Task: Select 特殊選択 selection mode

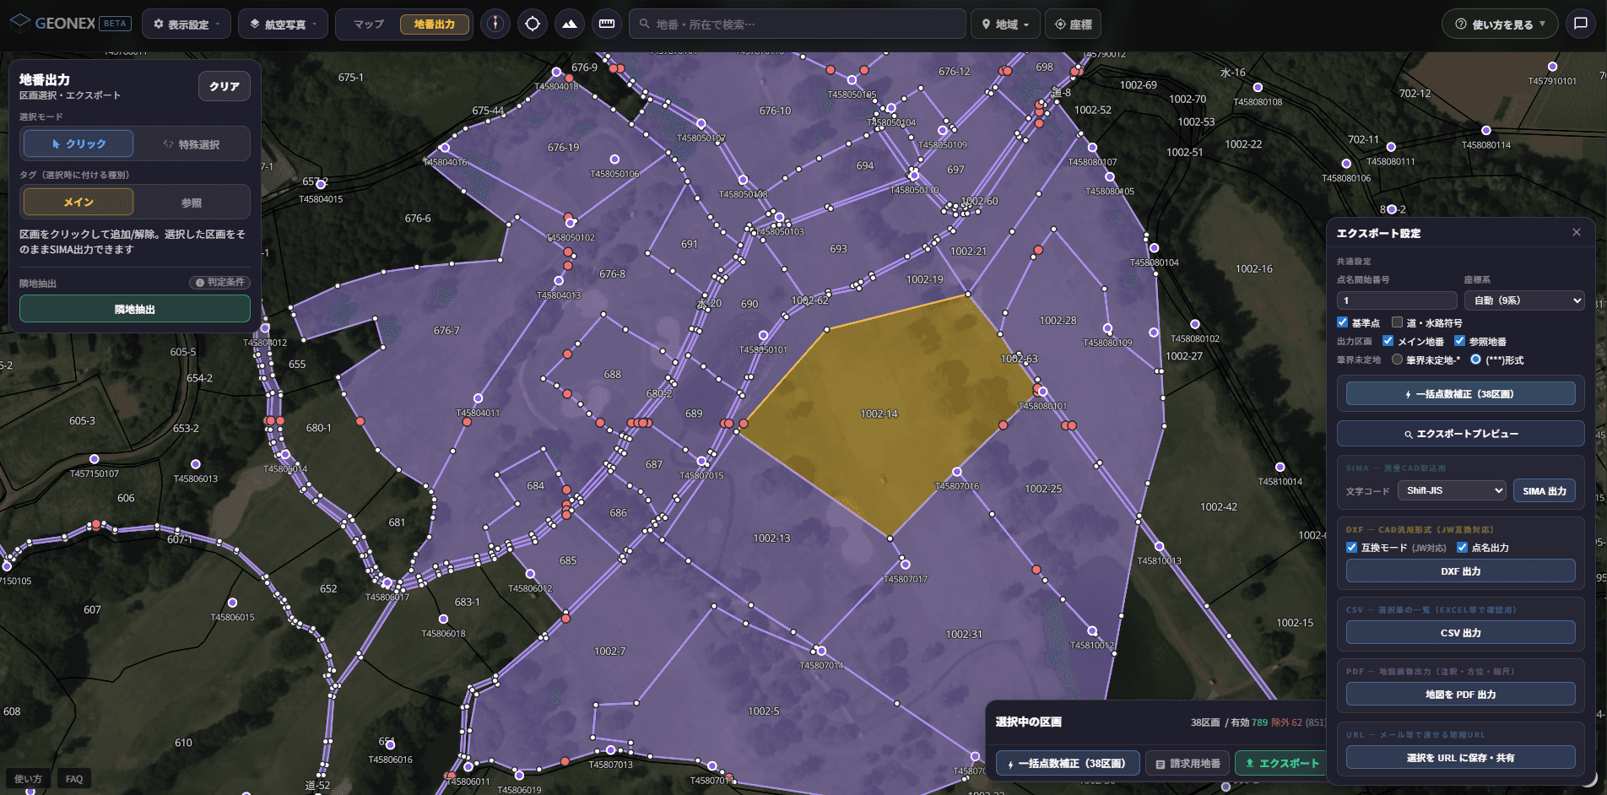Action: 192,144
